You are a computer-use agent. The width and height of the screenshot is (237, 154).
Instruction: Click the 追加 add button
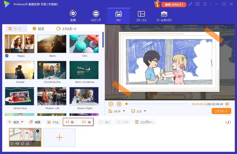tap(13, 122)
